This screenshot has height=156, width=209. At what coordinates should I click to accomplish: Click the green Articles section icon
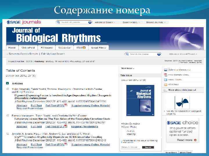(8, 83)
